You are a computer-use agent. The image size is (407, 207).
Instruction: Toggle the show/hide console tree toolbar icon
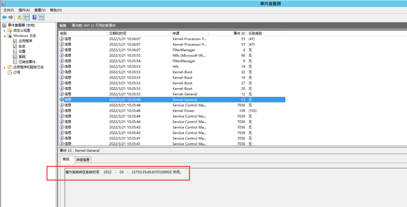click(x=26, y=17)
